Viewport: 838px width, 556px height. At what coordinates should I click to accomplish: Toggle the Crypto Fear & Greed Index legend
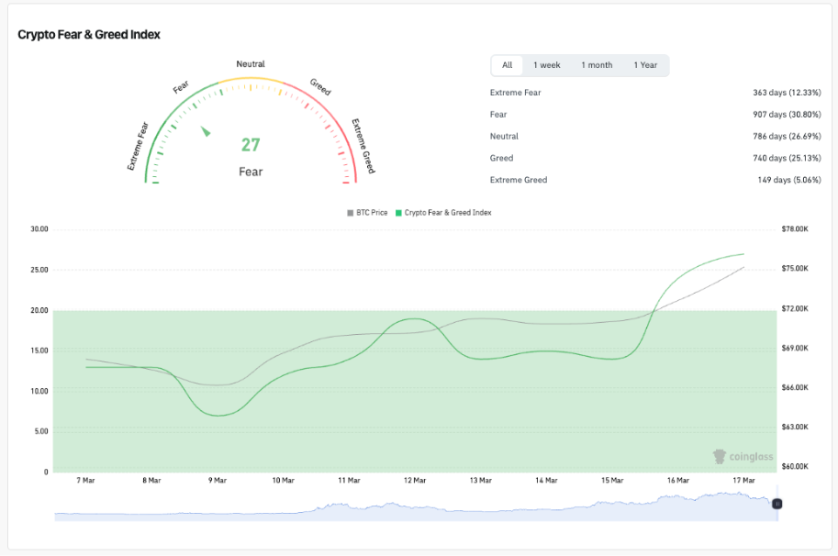443,213
